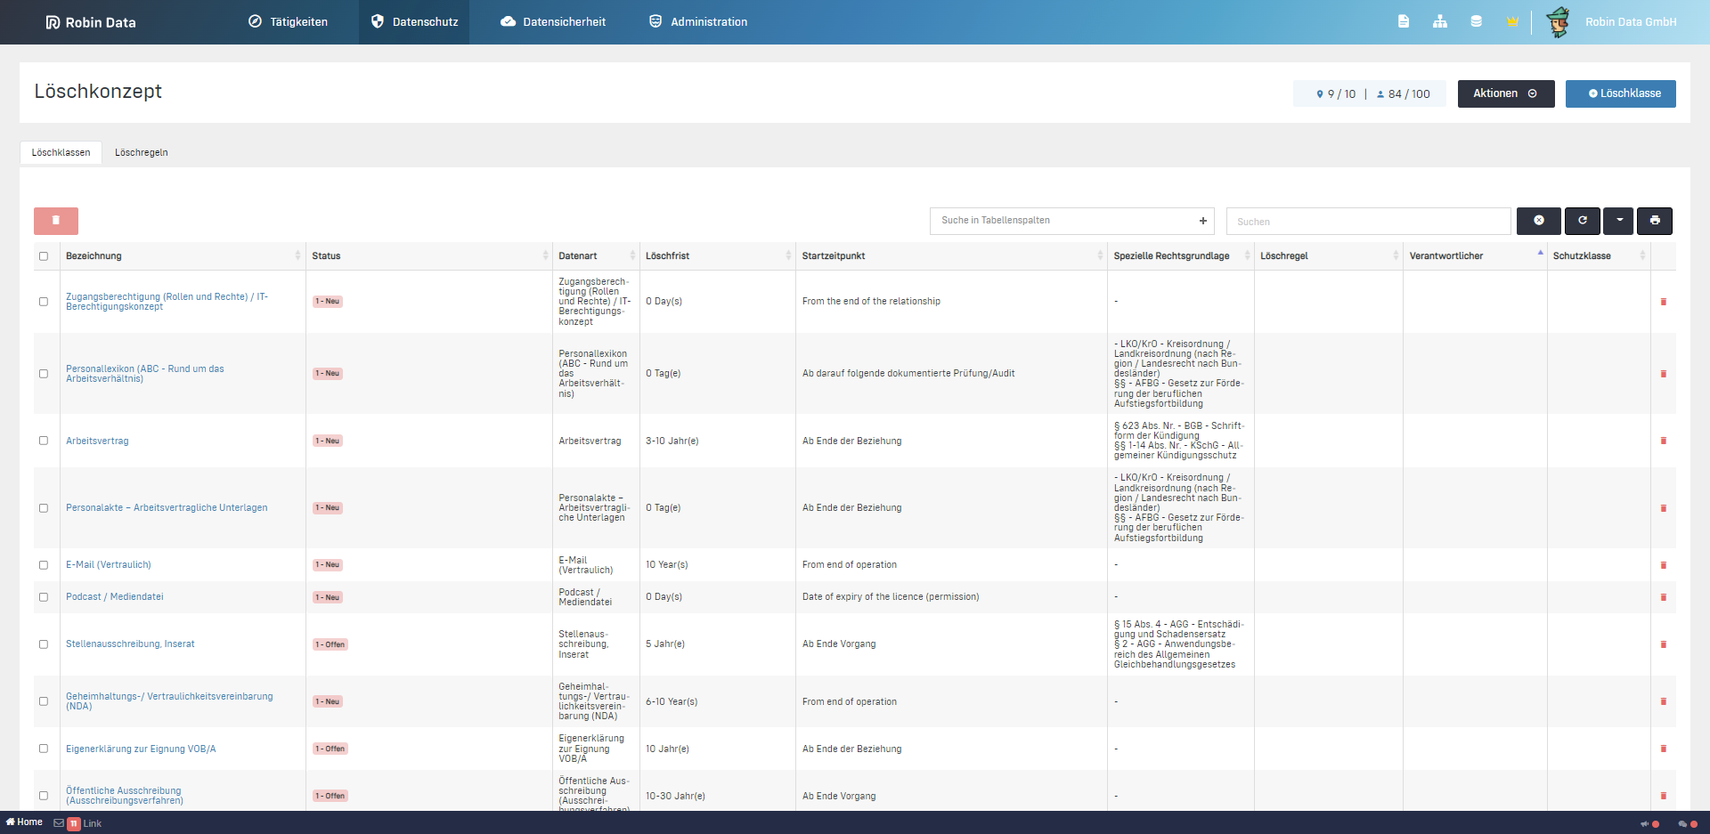
Task: Click into the Suchen search field
Action: coord(1367,222)
